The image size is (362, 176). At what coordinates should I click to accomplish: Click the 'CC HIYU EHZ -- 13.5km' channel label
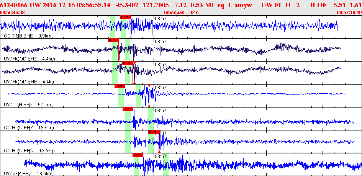[x=29, y=127]
